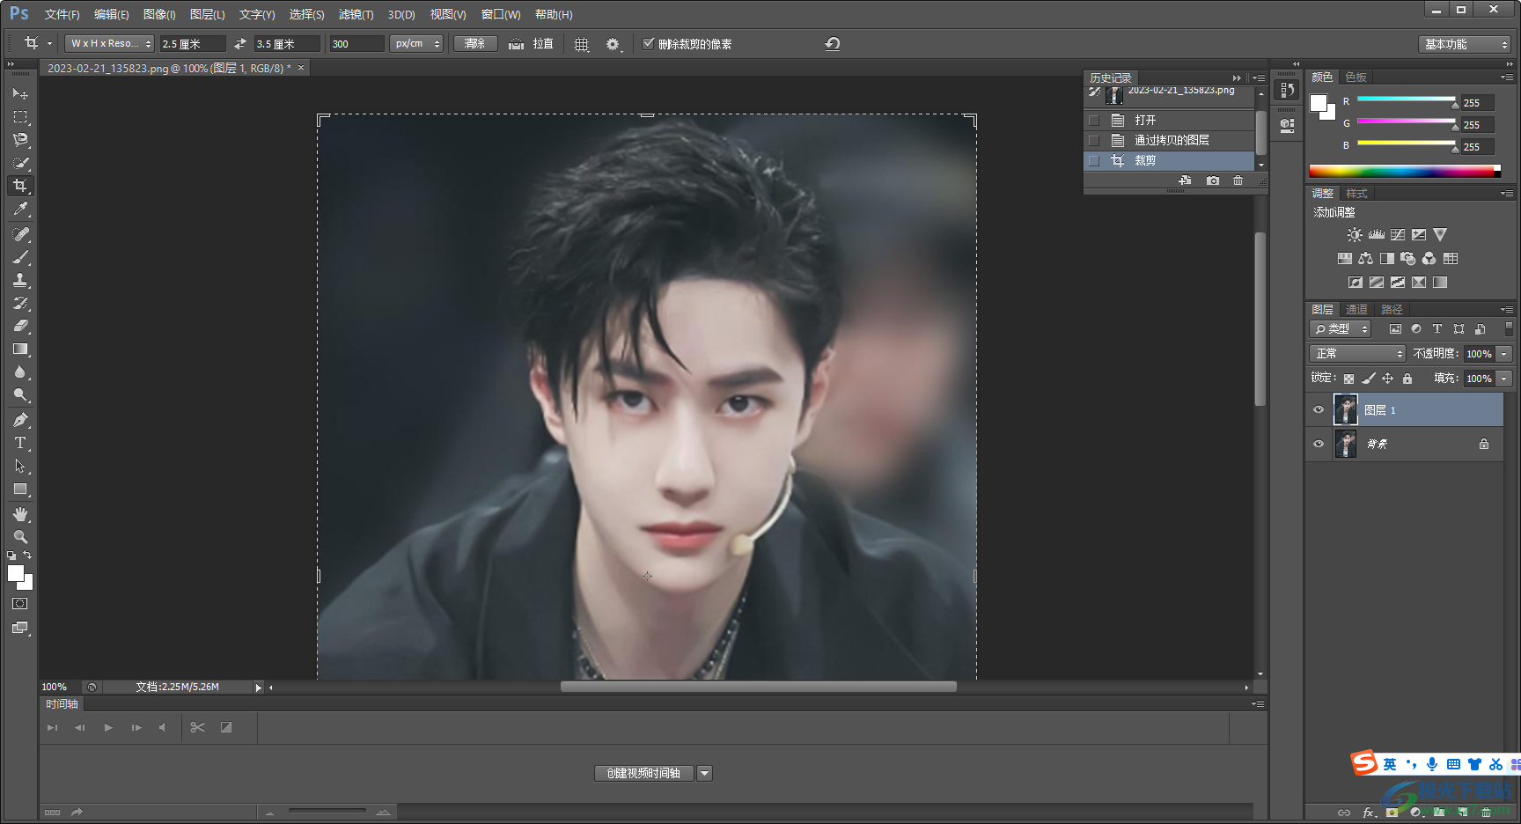
Task: Play the timeline
Action: click(x=108, y=727)
